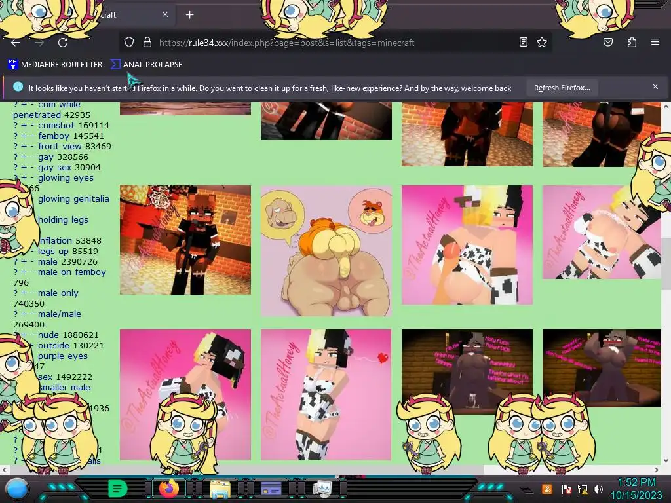Image resolution: width=671 pixels, height=503 pixels.
Task: Open thumbnail of bear character by brick wall
Action: [x=185, y=240]
